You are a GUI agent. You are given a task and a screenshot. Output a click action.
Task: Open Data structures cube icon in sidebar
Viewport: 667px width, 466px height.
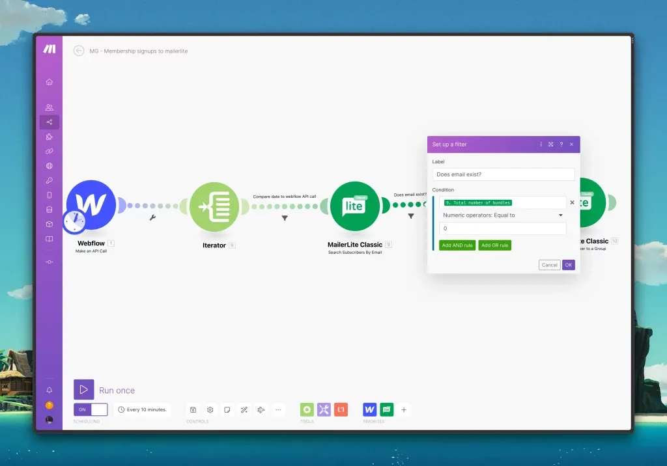pyautogui.click(x=50, y=224)
